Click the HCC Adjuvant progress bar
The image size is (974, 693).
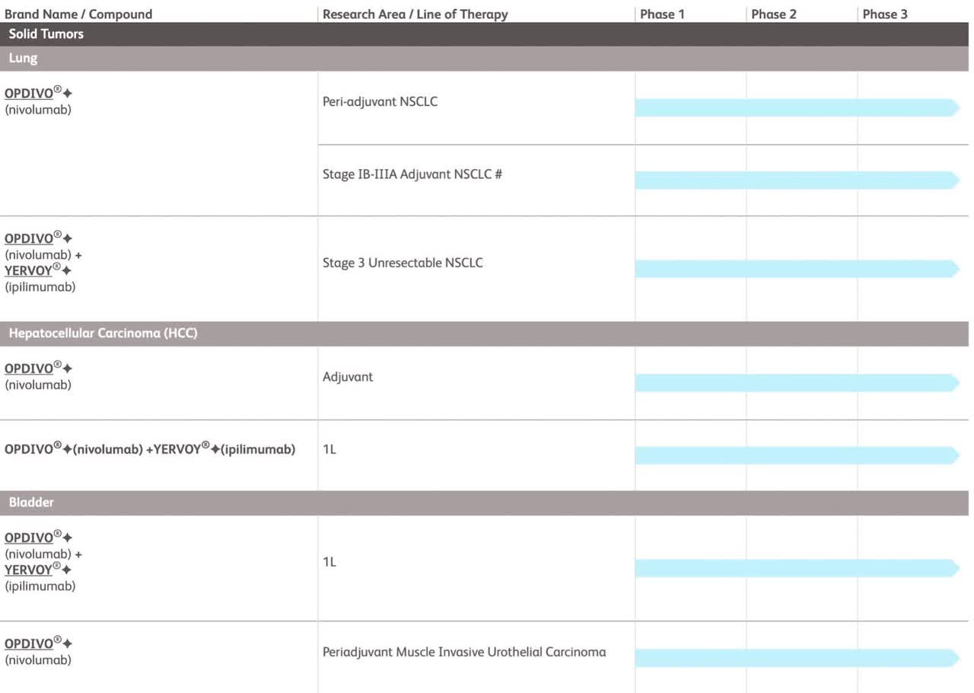tap(797, 383)
